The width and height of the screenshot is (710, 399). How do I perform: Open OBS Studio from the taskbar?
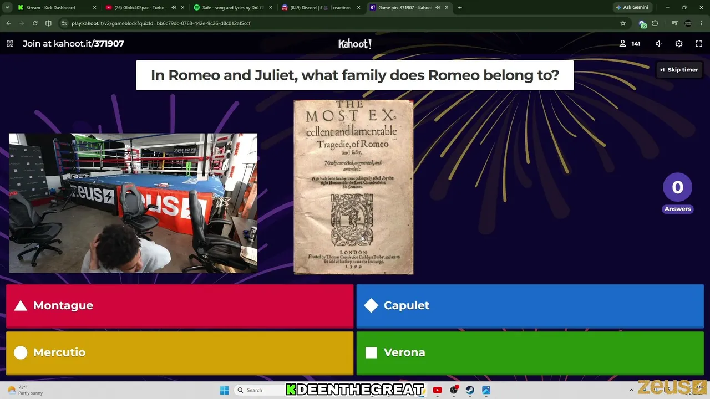[454, 390]
